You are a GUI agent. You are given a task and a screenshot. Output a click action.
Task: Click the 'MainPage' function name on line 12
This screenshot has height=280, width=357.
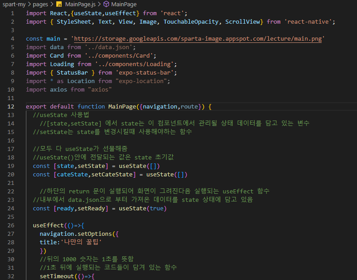(x=122, y=107)
